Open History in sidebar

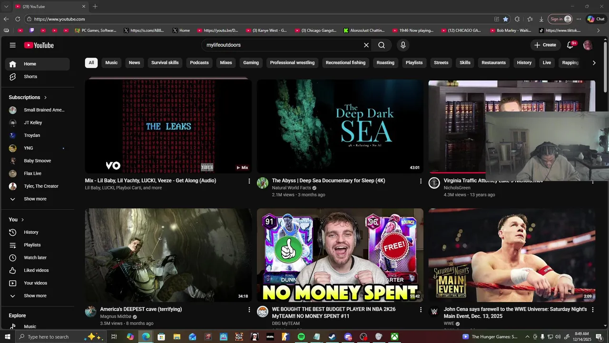point(37,232)
